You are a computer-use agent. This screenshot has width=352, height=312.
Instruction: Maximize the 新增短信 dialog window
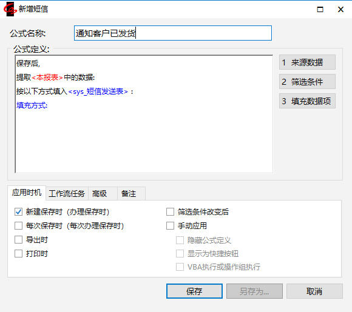pos(320,9)
